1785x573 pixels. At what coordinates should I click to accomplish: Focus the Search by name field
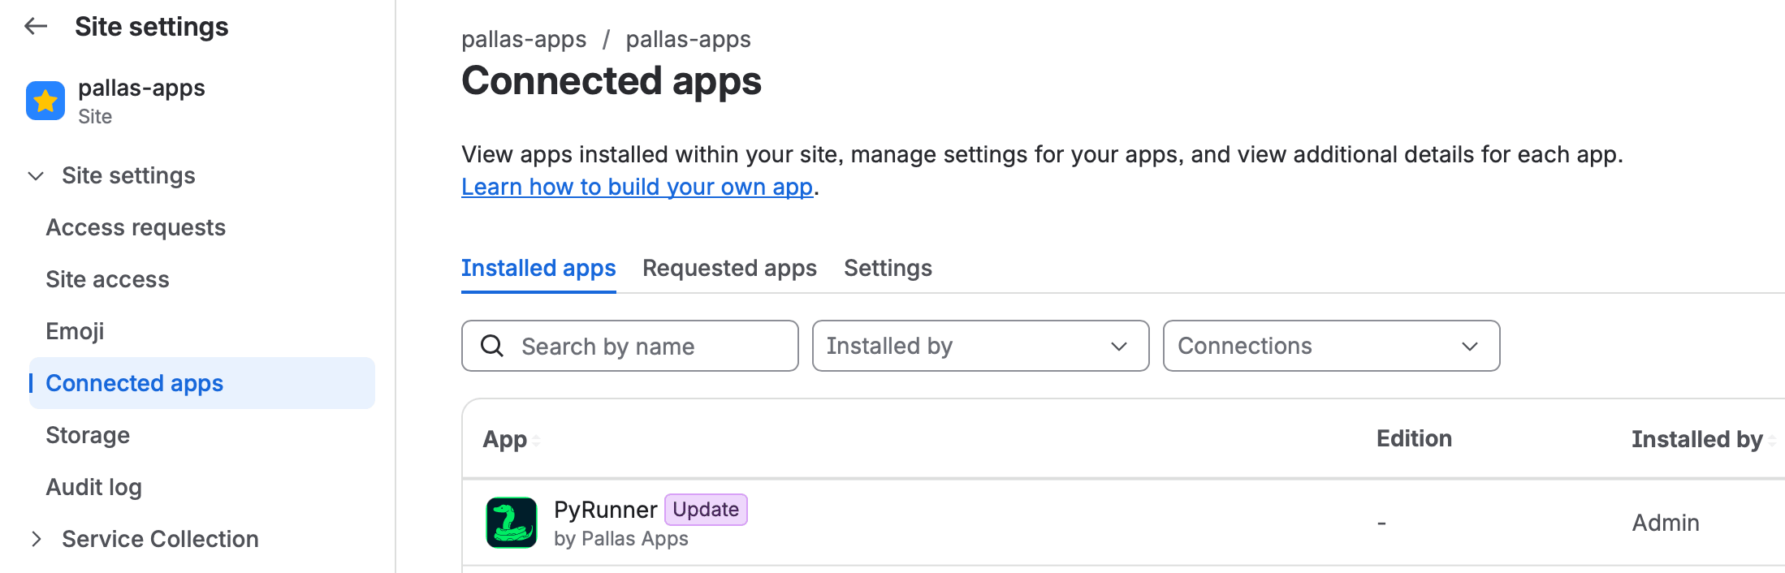629,346
